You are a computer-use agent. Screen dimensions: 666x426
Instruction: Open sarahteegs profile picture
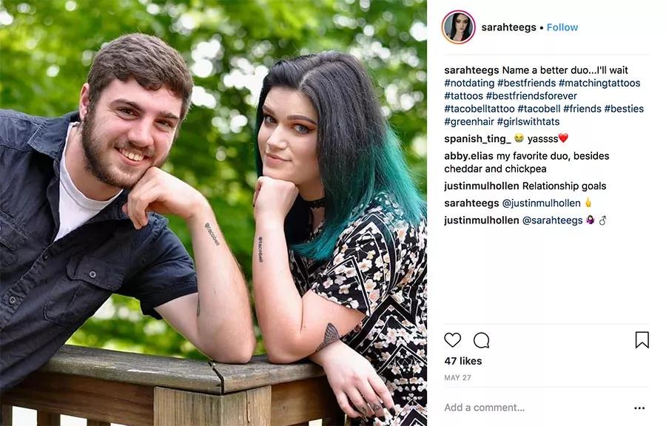pyautogui.click(x=458, y=27)
